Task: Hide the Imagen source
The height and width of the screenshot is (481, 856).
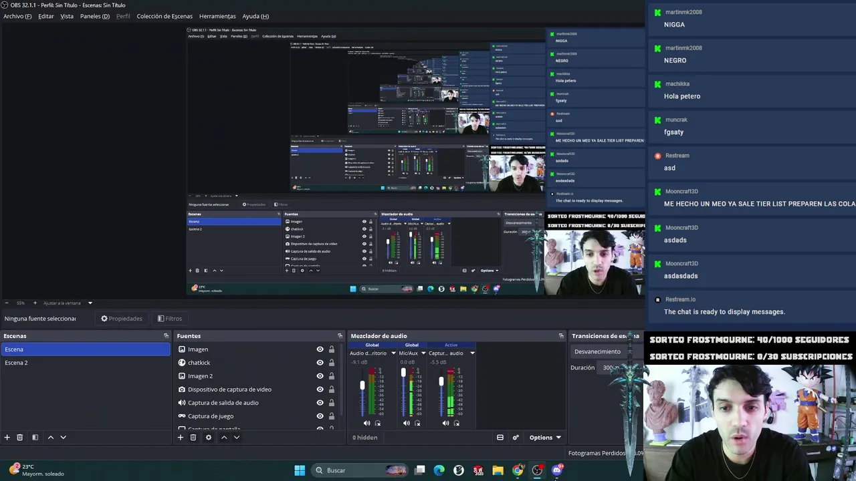Action: pos(320,349)
